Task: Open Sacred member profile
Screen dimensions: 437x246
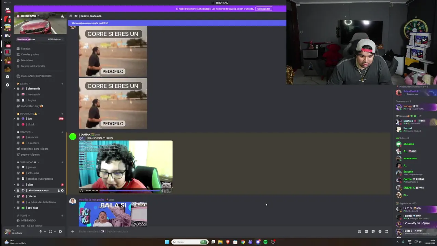Action: click(x=416, y=129)
